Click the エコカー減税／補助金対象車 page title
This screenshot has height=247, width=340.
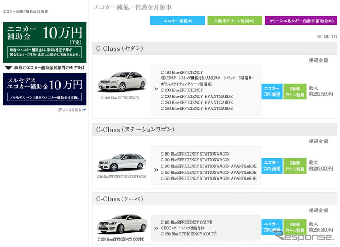[x=133, y=7]
